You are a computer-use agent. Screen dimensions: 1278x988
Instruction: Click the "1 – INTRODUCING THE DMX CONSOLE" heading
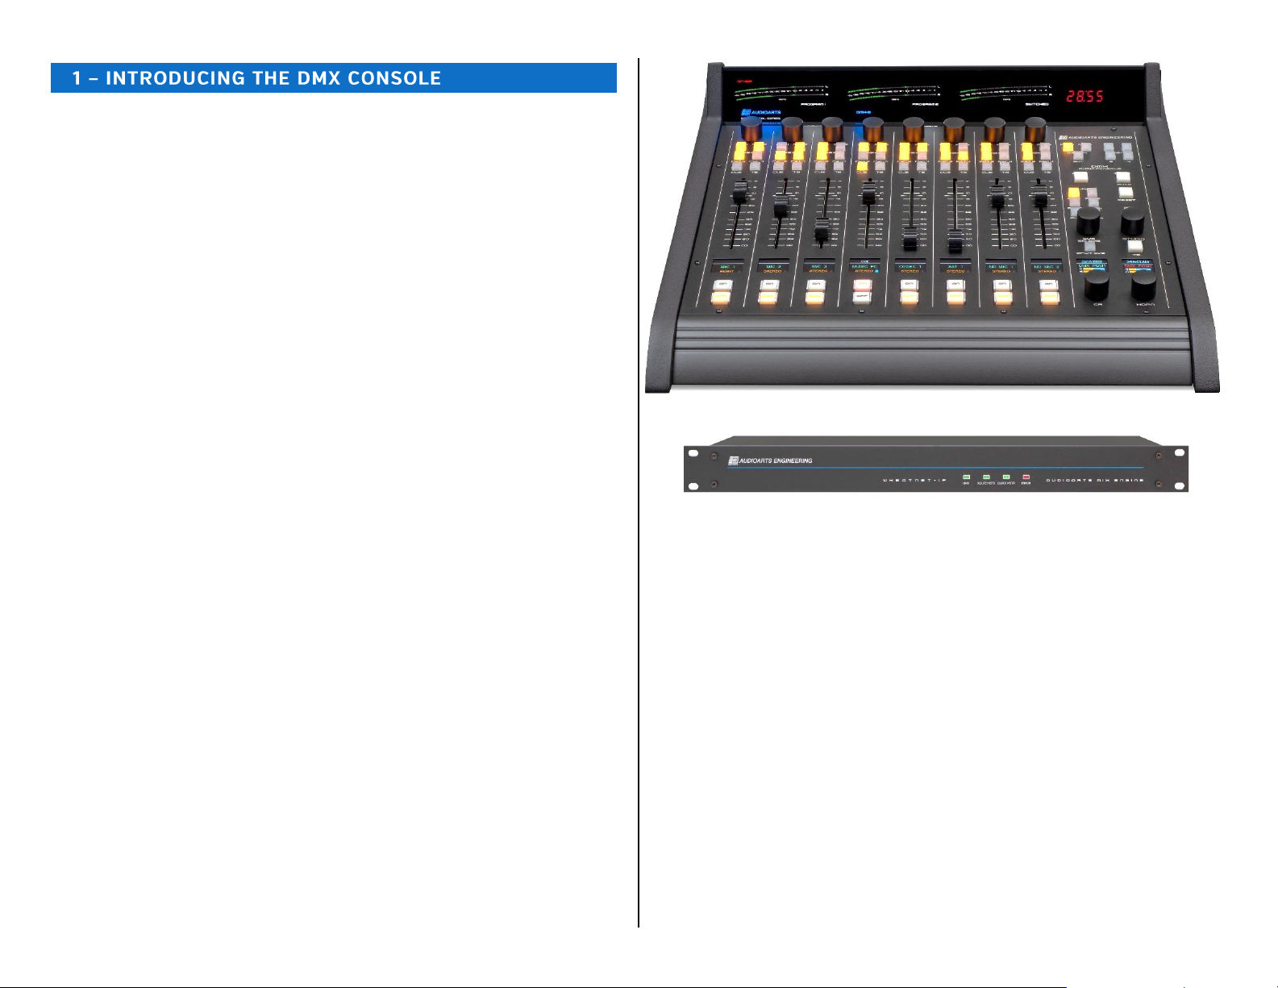point(256,78)
